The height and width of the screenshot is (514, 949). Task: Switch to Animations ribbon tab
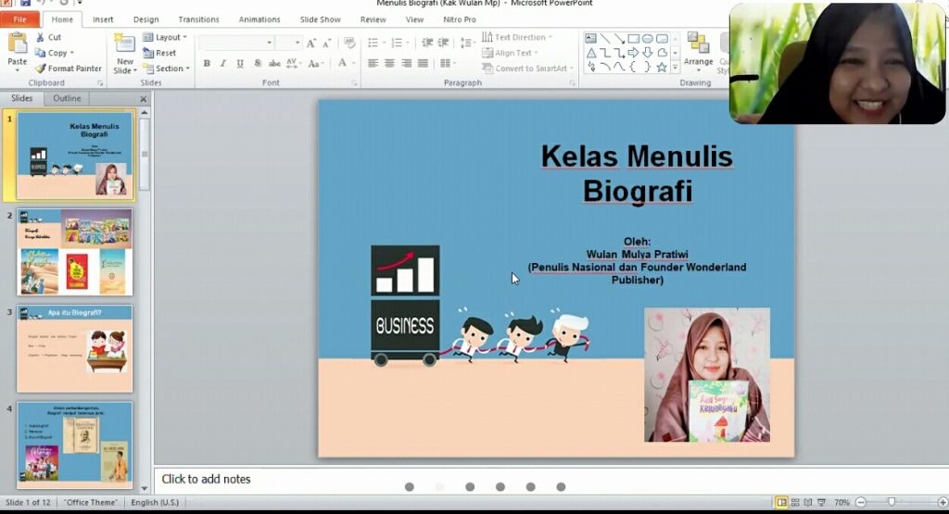[x=259, y=19]
